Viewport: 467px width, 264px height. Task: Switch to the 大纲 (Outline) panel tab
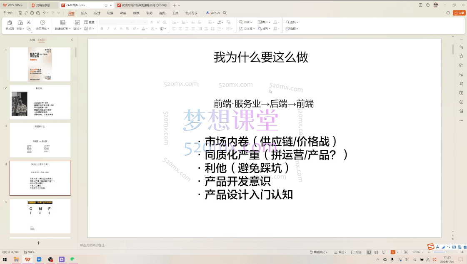tap(33, 39)
